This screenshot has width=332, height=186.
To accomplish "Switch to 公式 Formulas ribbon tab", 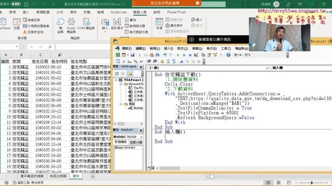I will click(x=60, y=12).
